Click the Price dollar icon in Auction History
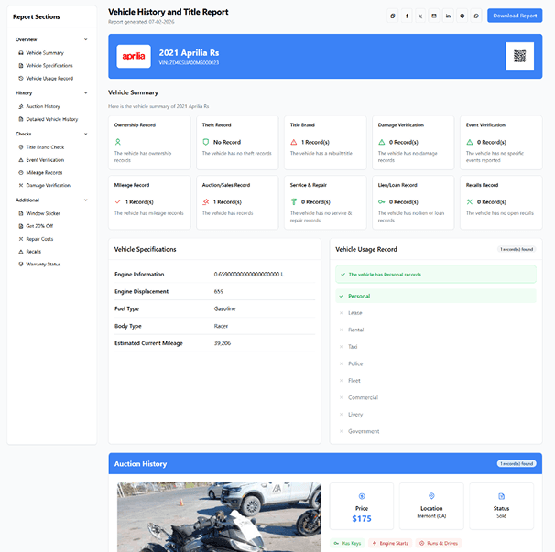Viewport: 555px width, 552px height. point(362,496)
